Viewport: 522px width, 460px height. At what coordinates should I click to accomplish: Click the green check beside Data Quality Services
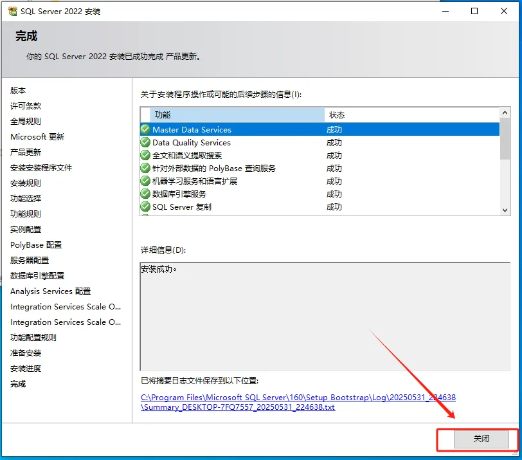tap(145, 142)
